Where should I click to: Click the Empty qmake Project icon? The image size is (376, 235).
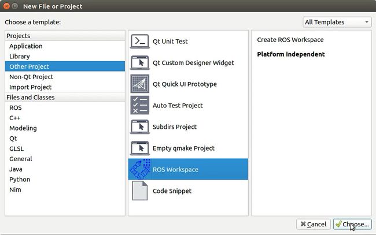(x=140, y=148)
